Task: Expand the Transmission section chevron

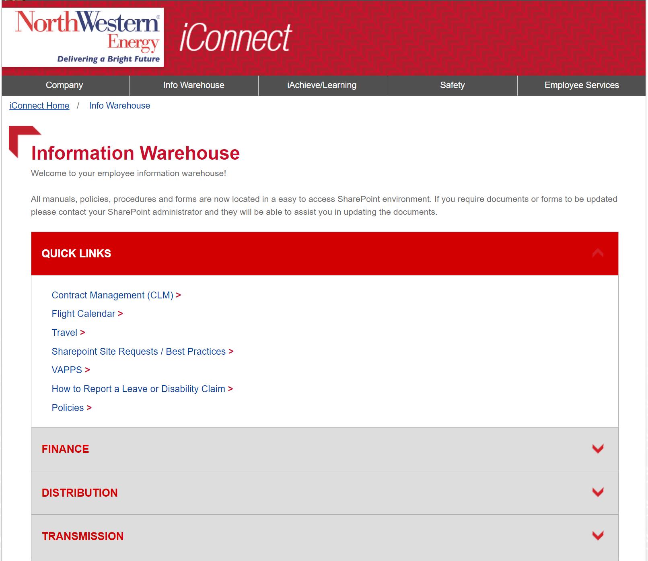Action: click(598, 536)
